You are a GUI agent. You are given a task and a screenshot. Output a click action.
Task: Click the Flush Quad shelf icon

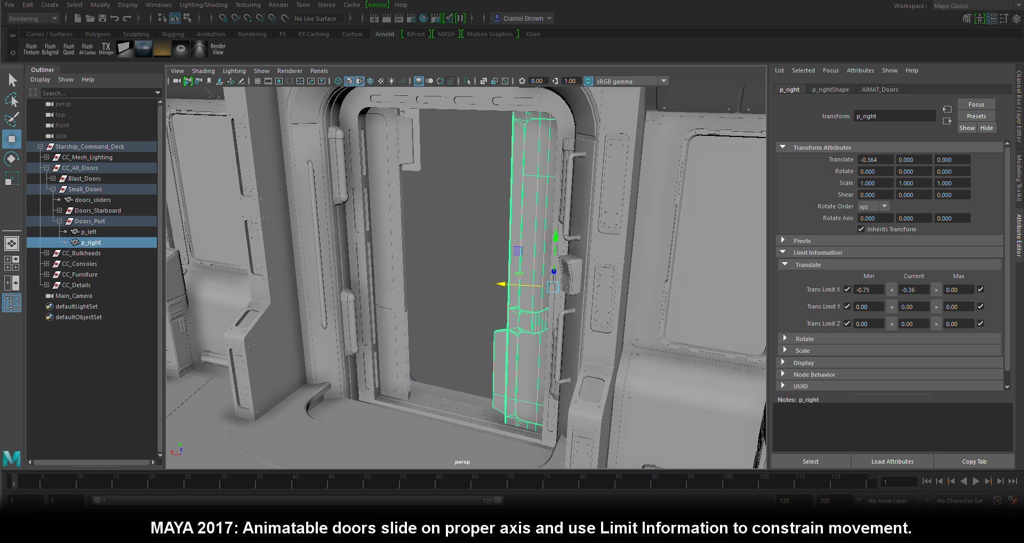coord(69,49)
